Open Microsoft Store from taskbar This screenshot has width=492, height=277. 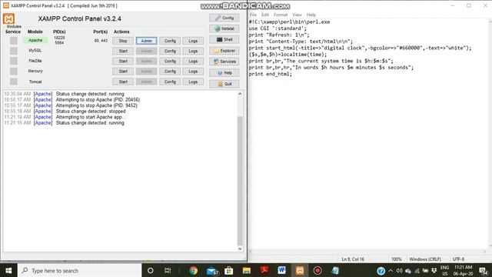pos(229,270)
